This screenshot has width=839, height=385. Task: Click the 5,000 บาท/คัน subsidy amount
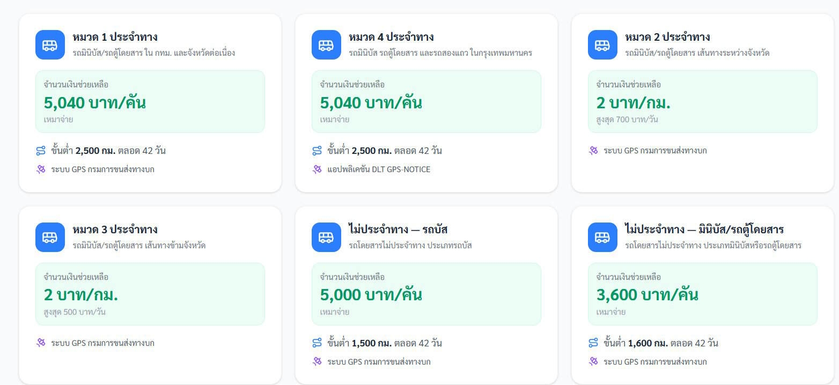tap(371, 295)
